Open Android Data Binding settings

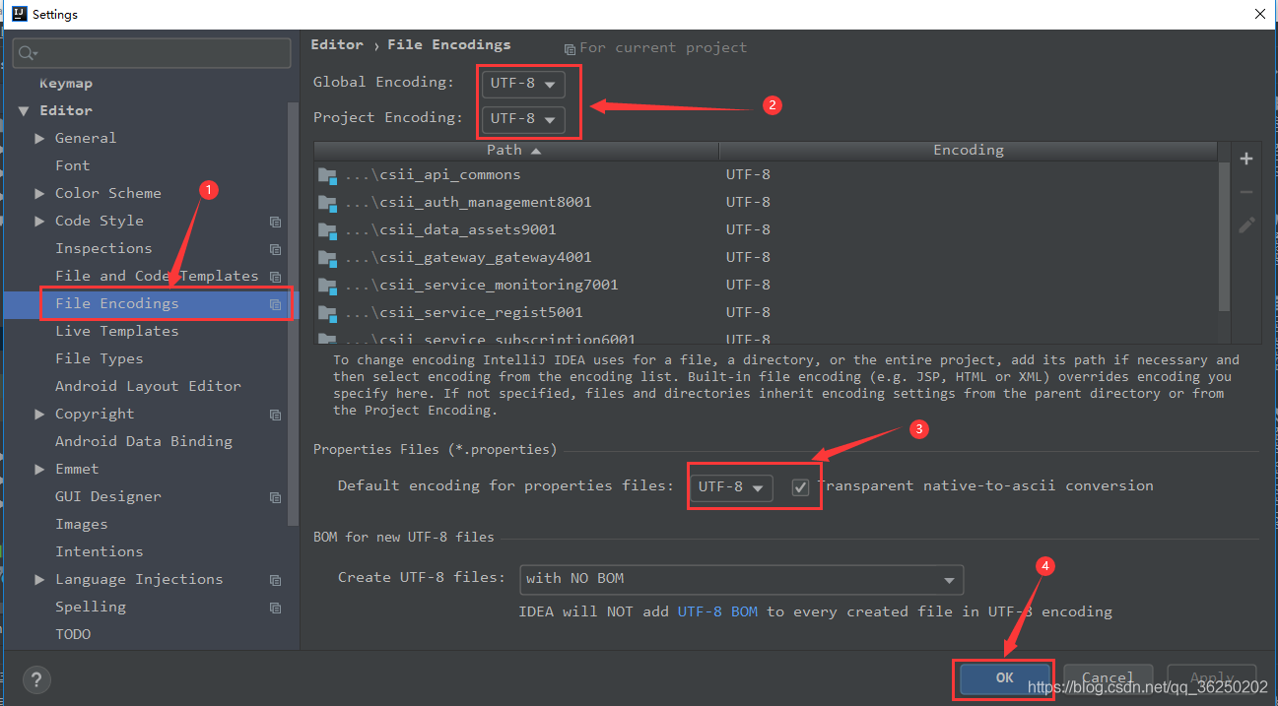(144, 442)
